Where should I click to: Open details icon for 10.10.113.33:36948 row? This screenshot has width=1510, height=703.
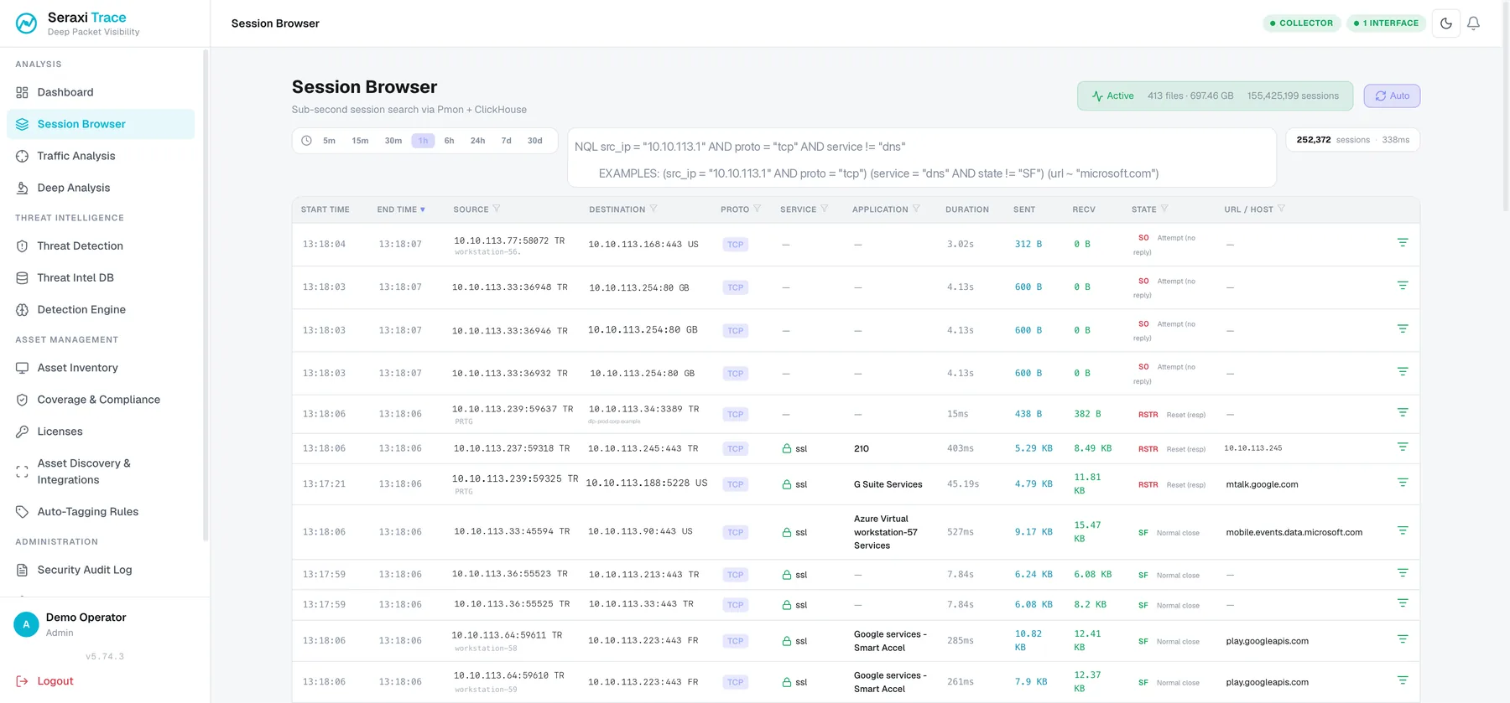[1403, 286]
